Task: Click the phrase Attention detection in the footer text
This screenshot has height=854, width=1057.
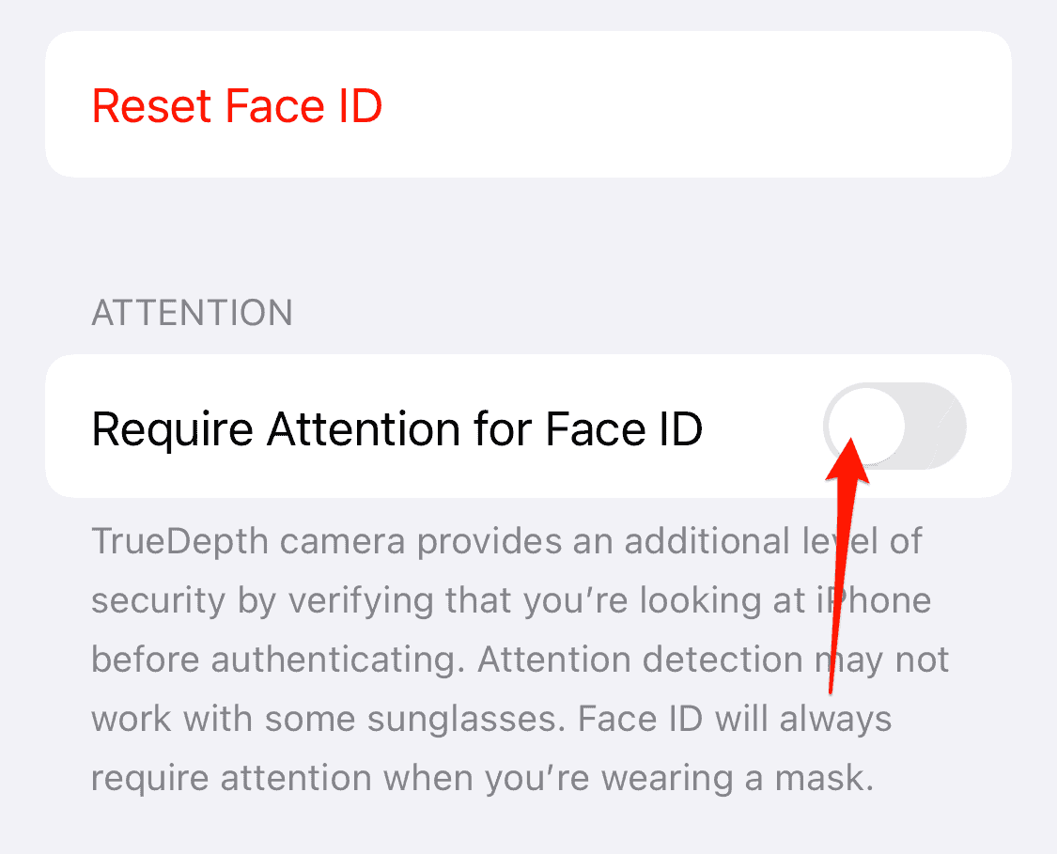Action: pos(641,660)
